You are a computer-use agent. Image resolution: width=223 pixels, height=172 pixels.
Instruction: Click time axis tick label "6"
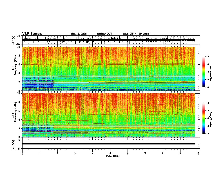coord(128,153)
